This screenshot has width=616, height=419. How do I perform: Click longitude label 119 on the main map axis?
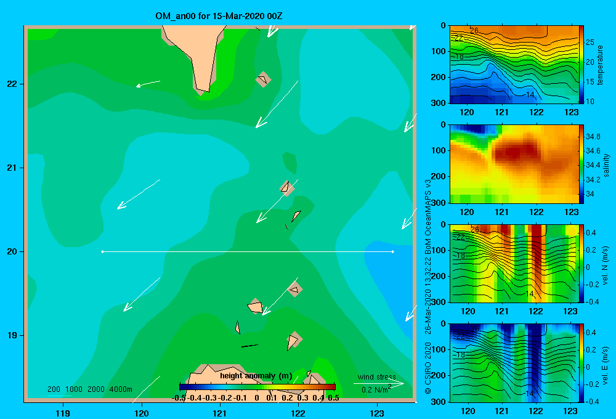point(63,413)
